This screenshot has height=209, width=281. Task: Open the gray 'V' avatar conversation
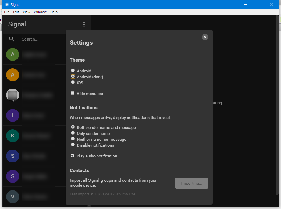[13, 197]
